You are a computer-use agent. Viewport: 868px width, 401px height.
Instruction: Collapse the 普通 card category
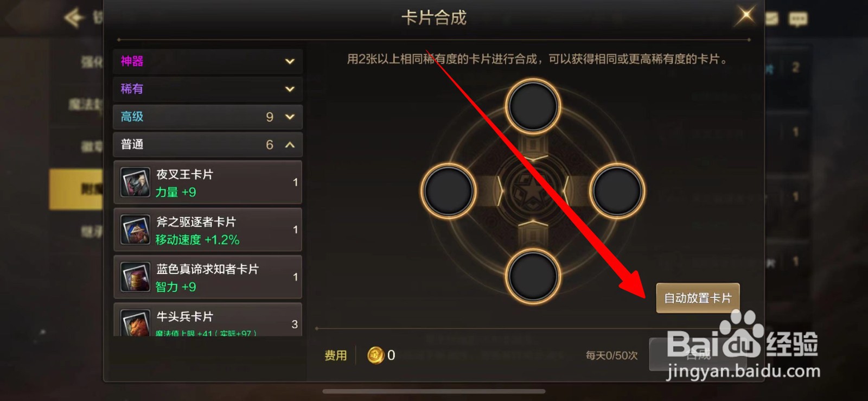208,144
